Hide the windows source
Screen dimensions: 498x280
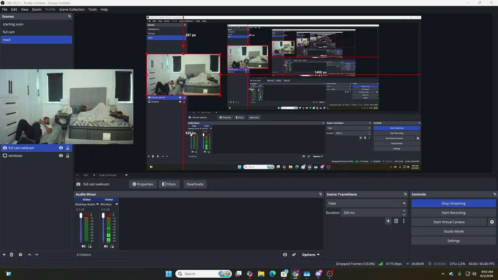[x=61, y=156]
